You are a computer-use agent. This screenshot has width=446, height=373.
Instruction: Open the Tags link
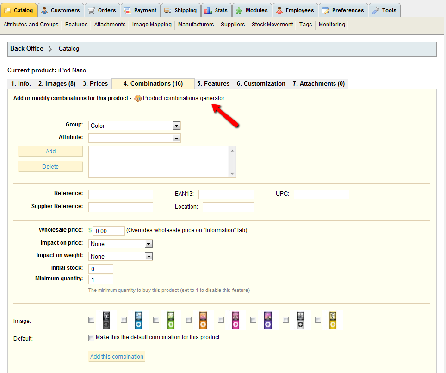coord(306,25)
